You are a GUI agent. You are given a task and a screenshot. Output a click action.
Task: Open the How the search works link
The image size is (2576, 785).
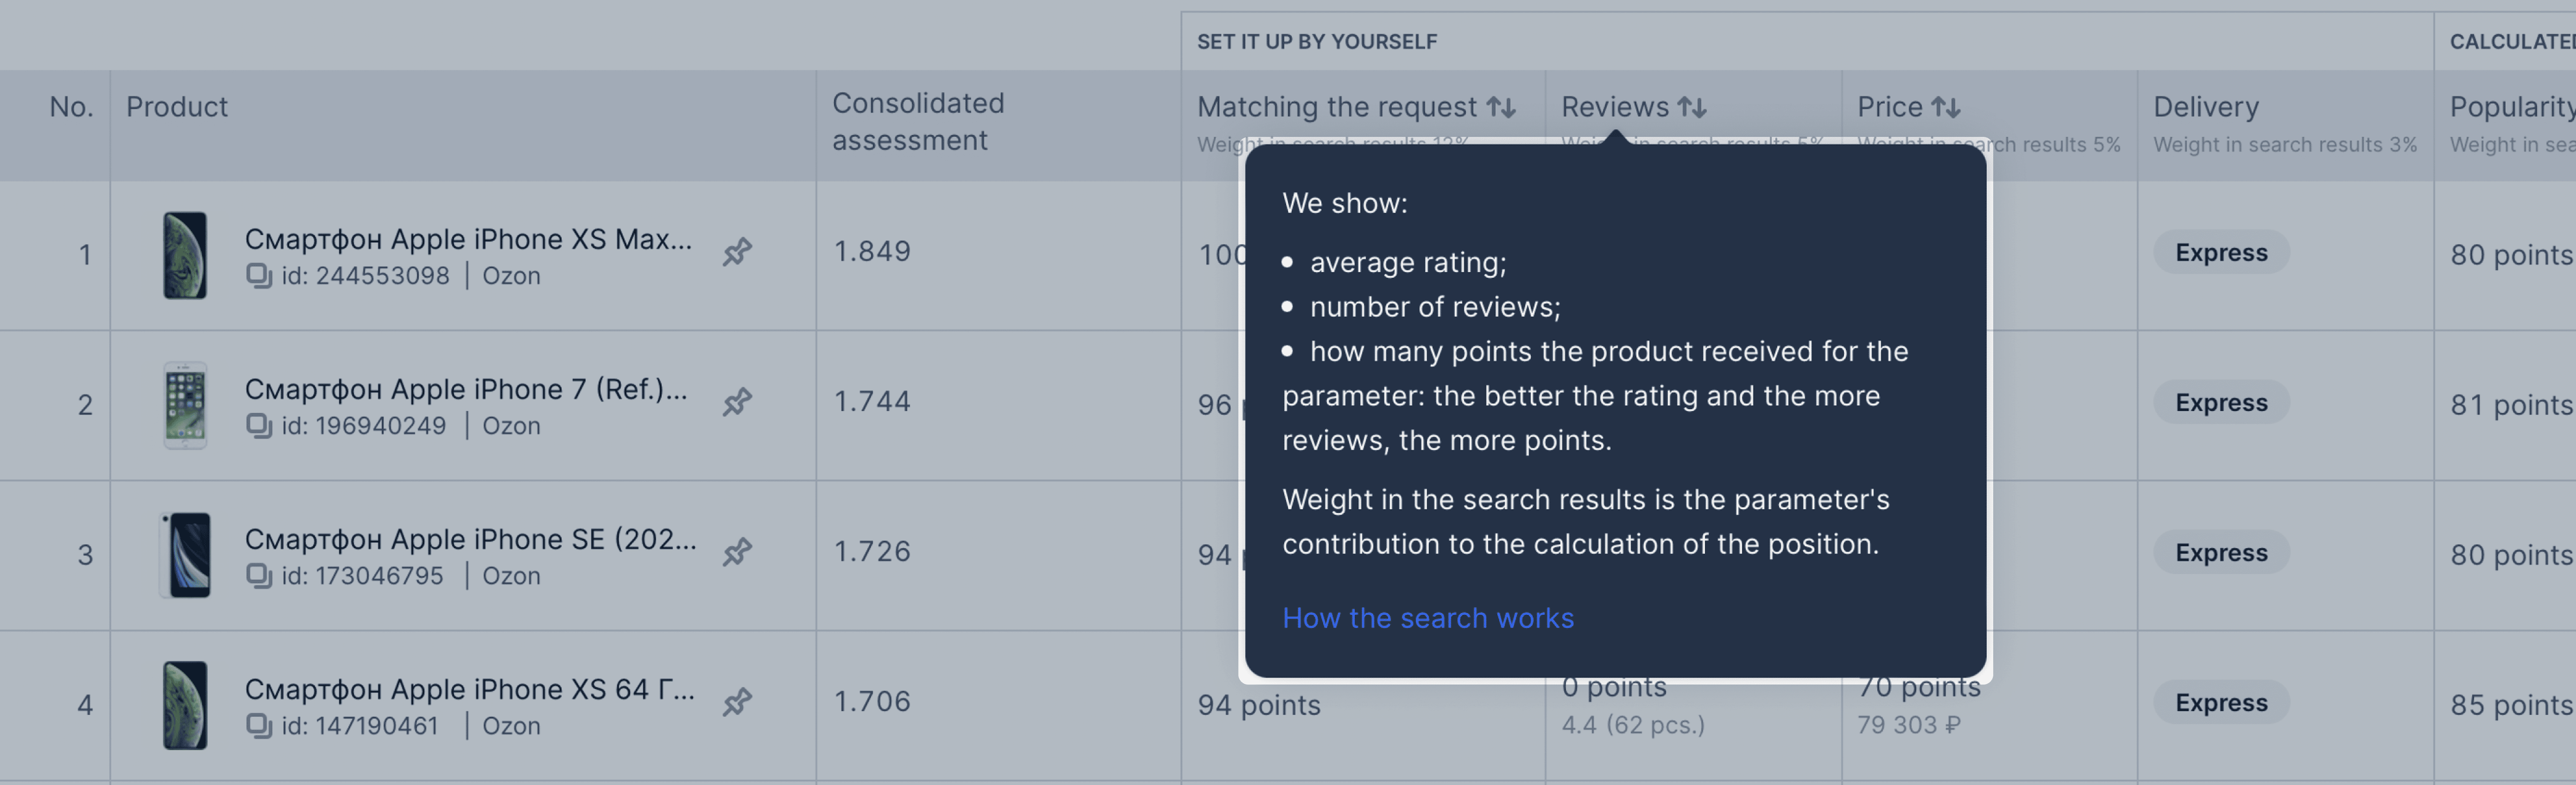point(1428,618)
